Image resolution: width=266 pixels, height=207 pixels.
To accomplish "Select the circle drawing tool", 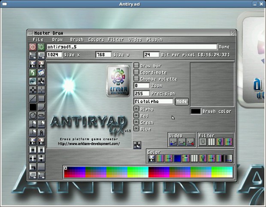I will pyautogui.click(x=33, y=116).
